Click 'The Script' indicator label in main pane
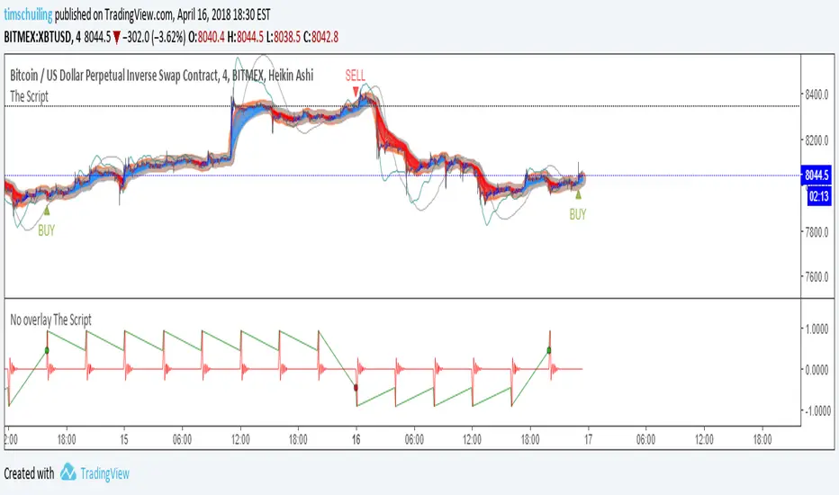The height and width of the screenshot is (495, 839). [29, 96]
